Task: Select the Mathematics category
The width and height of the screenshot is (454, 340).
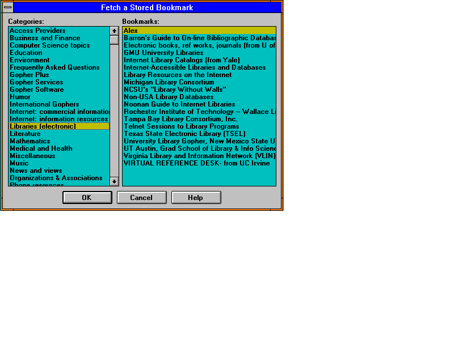Action: [59, 141]
